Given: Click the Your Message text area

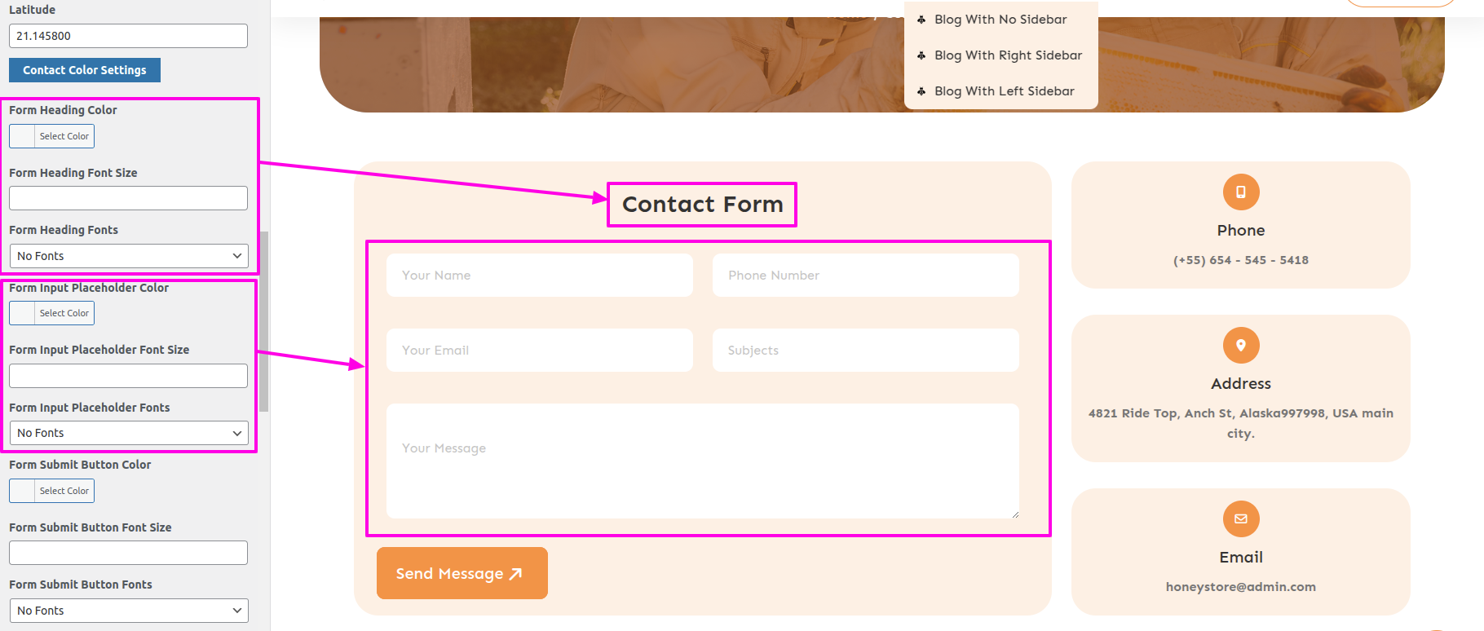Looking at the screenshot, I should point(702,461).
